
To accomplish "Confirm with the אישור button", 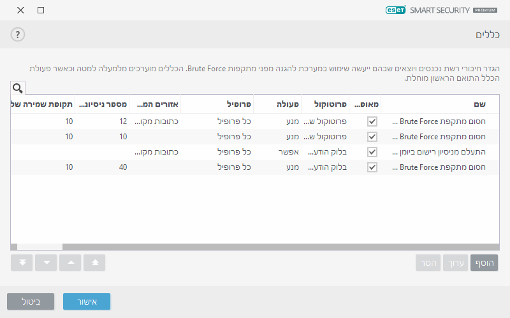I will click(x=87, y=301).
